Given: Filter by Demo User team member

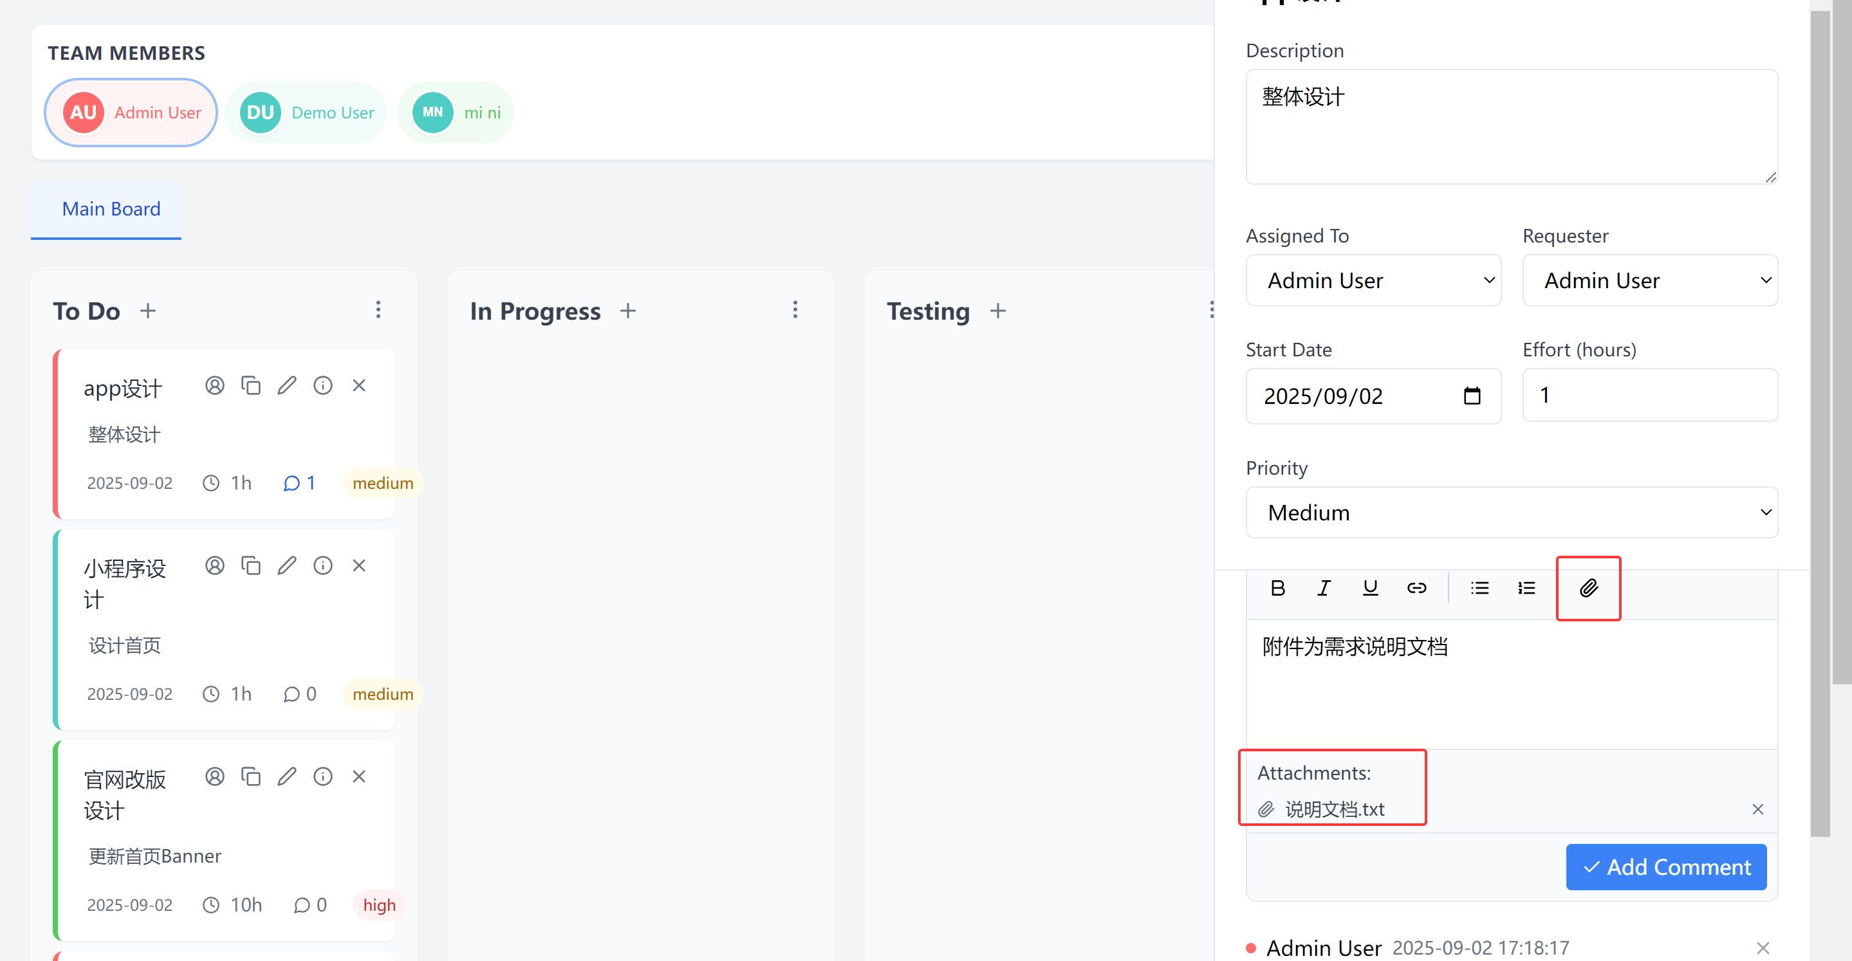Looking at the screenshot, I should (306, 112).
